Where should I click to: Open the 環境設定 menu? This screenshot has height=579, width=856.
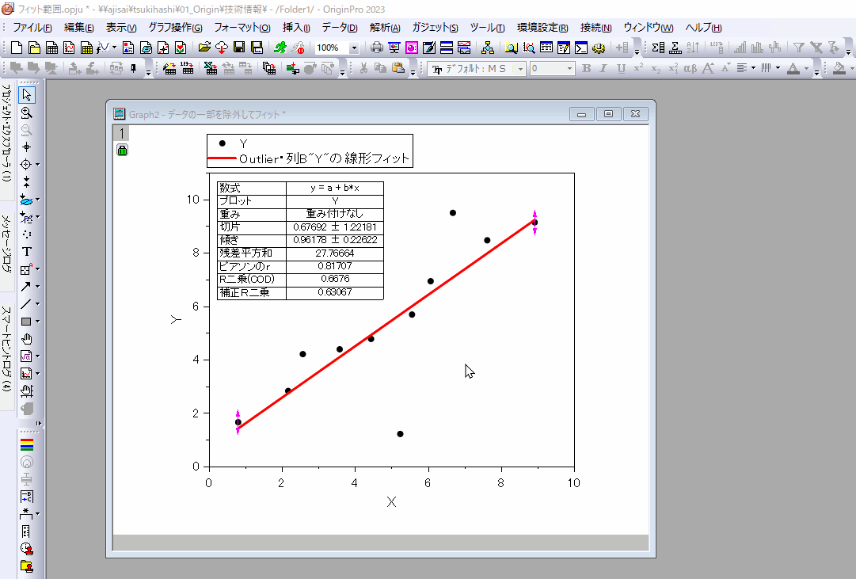pyautogui.click(x=542, y=28)
